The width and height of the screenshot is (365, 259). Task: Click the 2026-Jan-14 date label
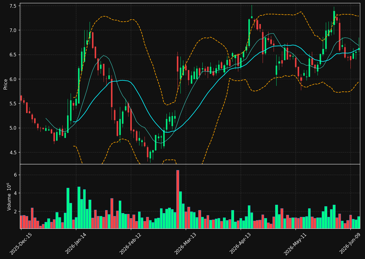pos(76,244)
